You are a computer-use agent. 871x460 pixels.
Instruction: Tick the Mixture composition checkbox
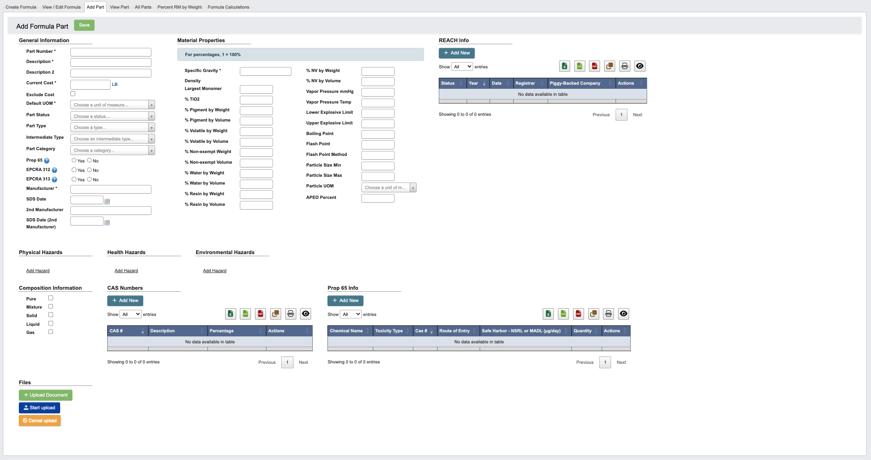click(51, 307)
